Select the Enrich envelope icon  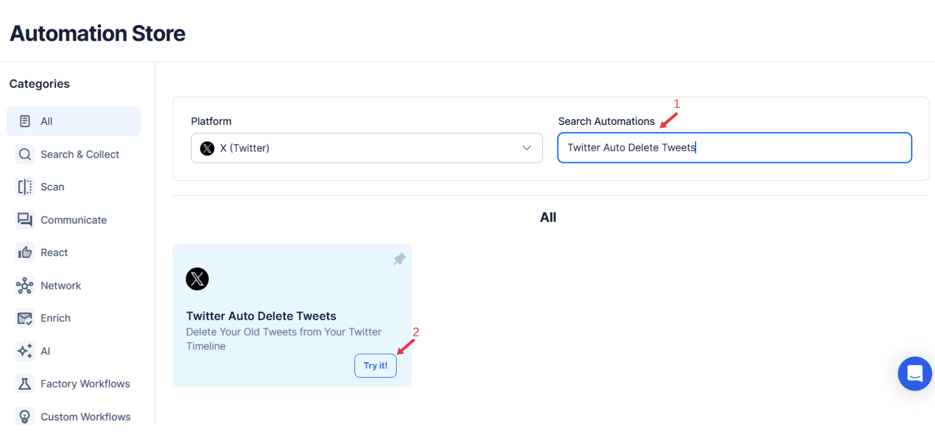[25, 318]
